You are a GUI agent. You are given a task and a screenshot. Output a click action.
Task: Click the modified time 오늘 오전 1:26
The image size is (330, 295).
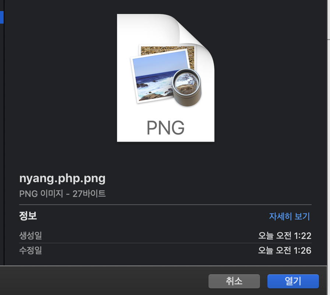click(285, 250)
